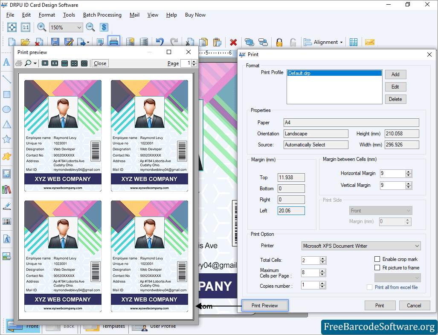Enable crop mark checkbox

[377, 259]
